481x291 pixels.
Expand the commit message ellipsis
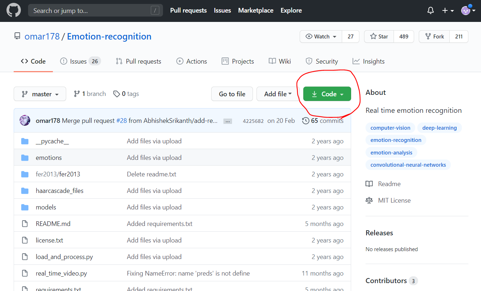[x=227, y=121]
